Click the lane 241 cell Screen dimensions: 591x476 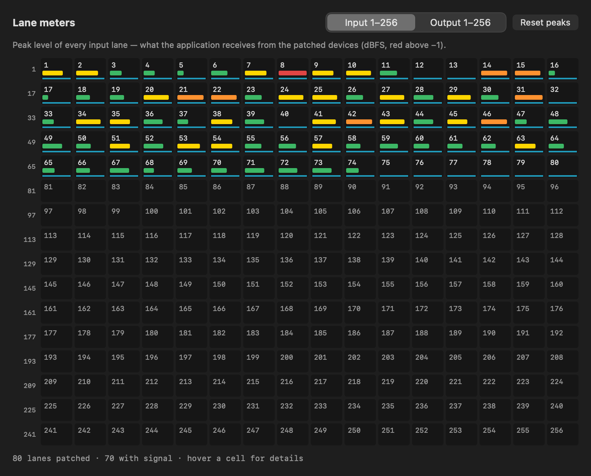click(x=57, y=435)
